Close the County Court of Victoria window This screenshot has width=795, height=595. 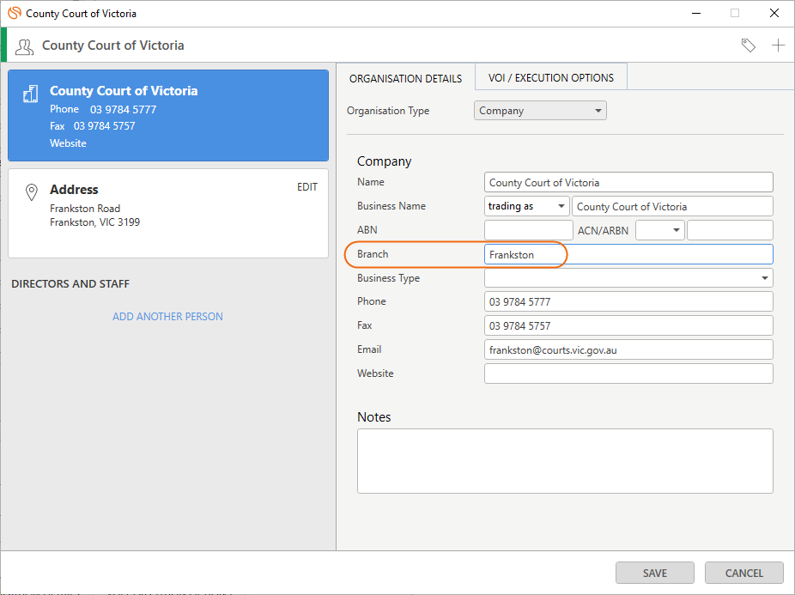774,13
